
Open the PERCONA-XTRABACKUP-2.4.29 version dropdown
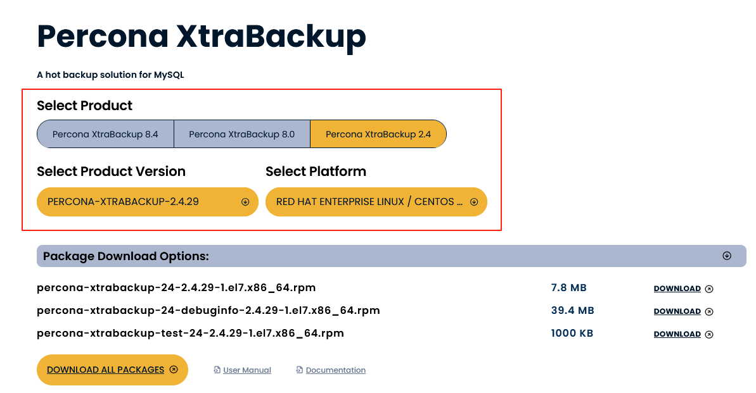pos(147,202)
